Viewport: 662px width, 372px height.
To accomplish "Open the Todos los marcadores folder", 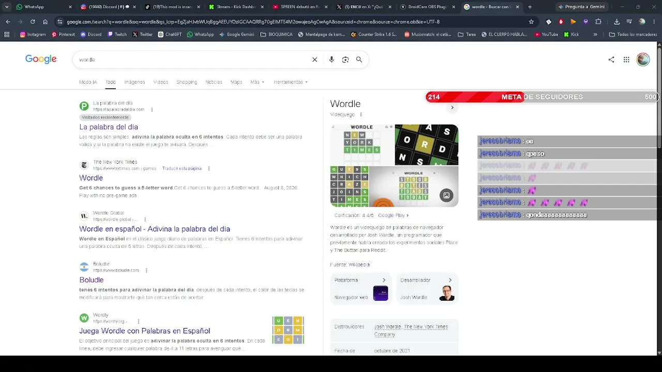I will coord(632,35).
